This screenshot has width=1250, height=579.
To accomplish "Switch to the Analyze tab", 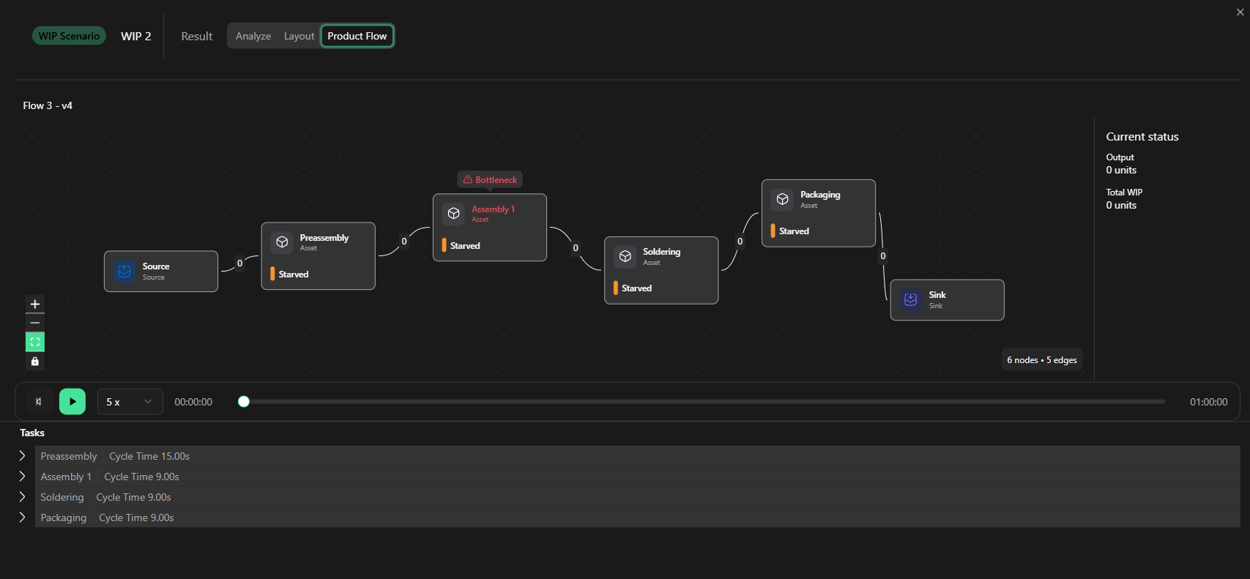I will (253, 36).
